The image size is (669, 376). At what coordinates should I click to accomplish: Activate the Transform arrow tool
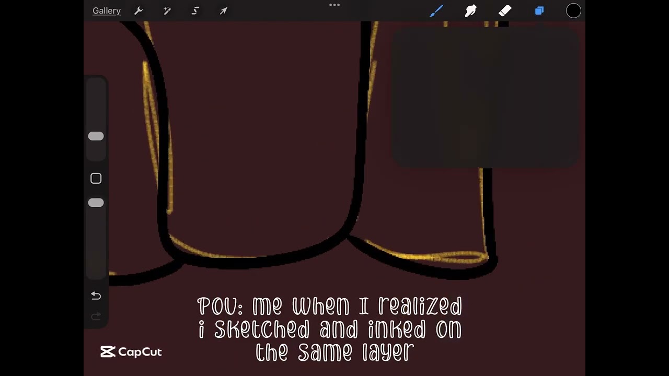coord(223,11)
